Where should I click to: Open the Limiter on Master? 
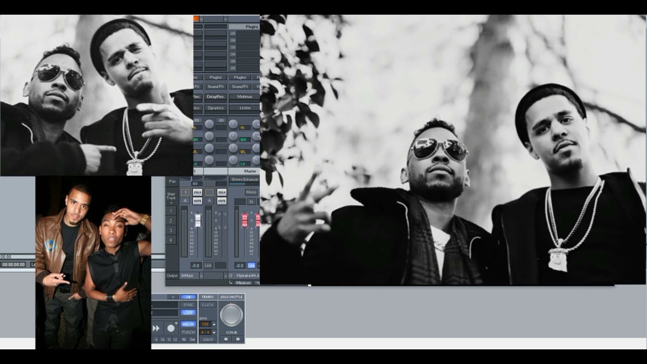coord(244,108)
